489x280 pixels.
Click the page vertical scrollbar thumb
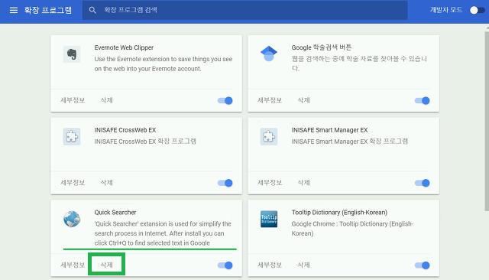click(487, 121)
